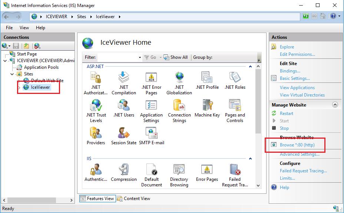Click the Home icon in address bar

(323, 16)
